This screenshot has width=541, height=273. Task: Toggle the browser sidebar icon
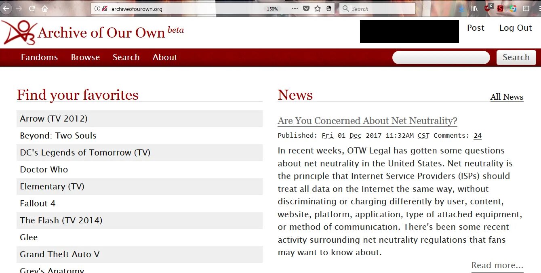pos(526,8)
